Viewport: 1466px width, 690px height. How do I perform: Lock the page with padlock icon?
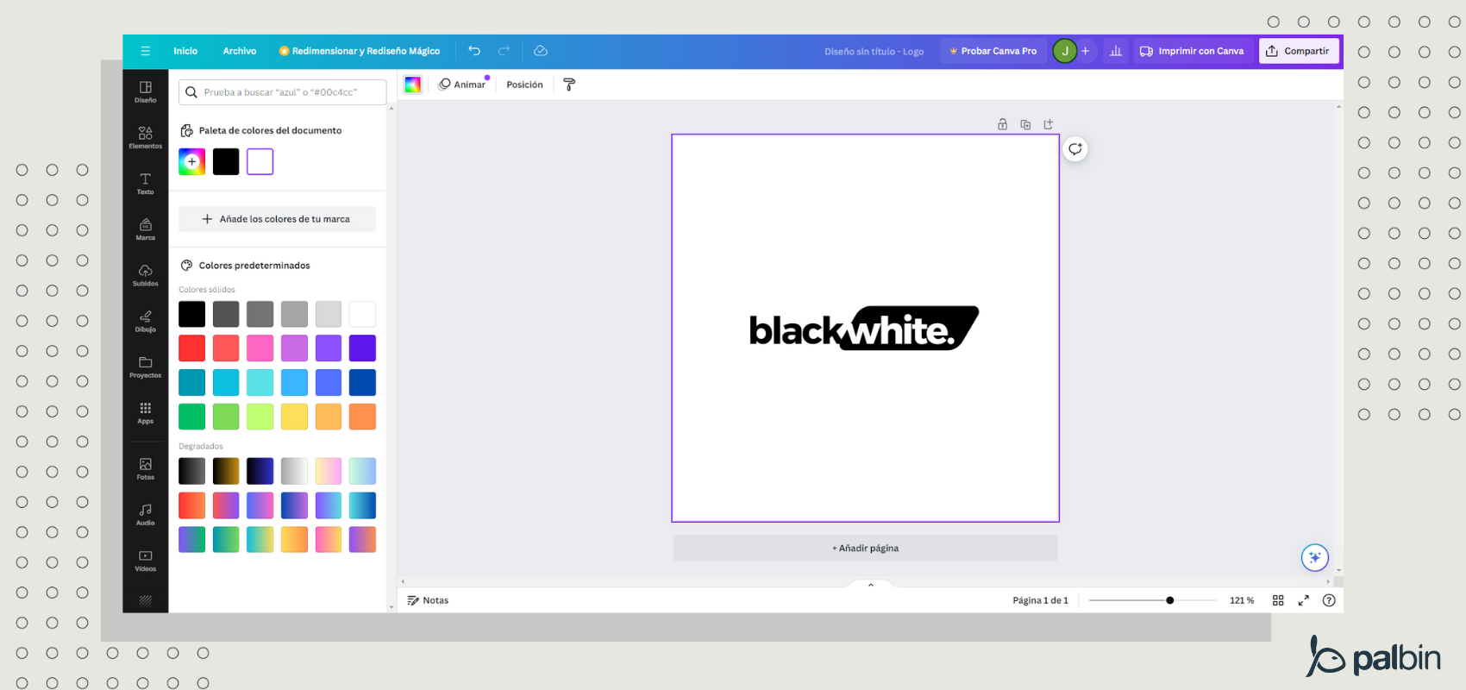coord(1002,124)
